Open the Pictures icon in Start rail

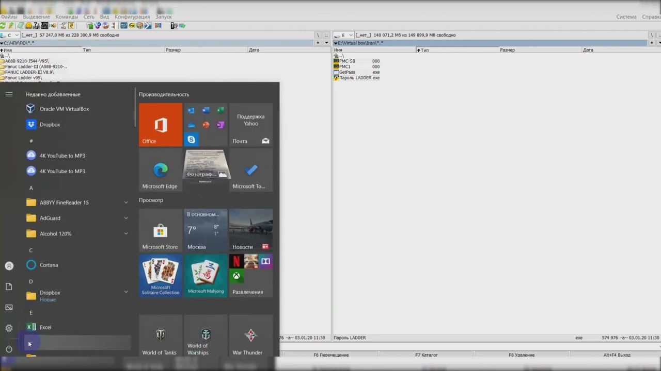(9, 308)
